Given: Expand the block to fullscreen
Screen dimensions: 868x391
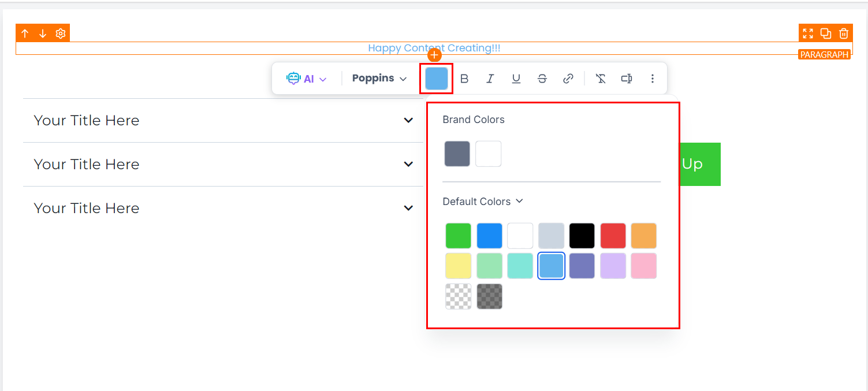Looking at the screenshot, I should pos(808,33).
